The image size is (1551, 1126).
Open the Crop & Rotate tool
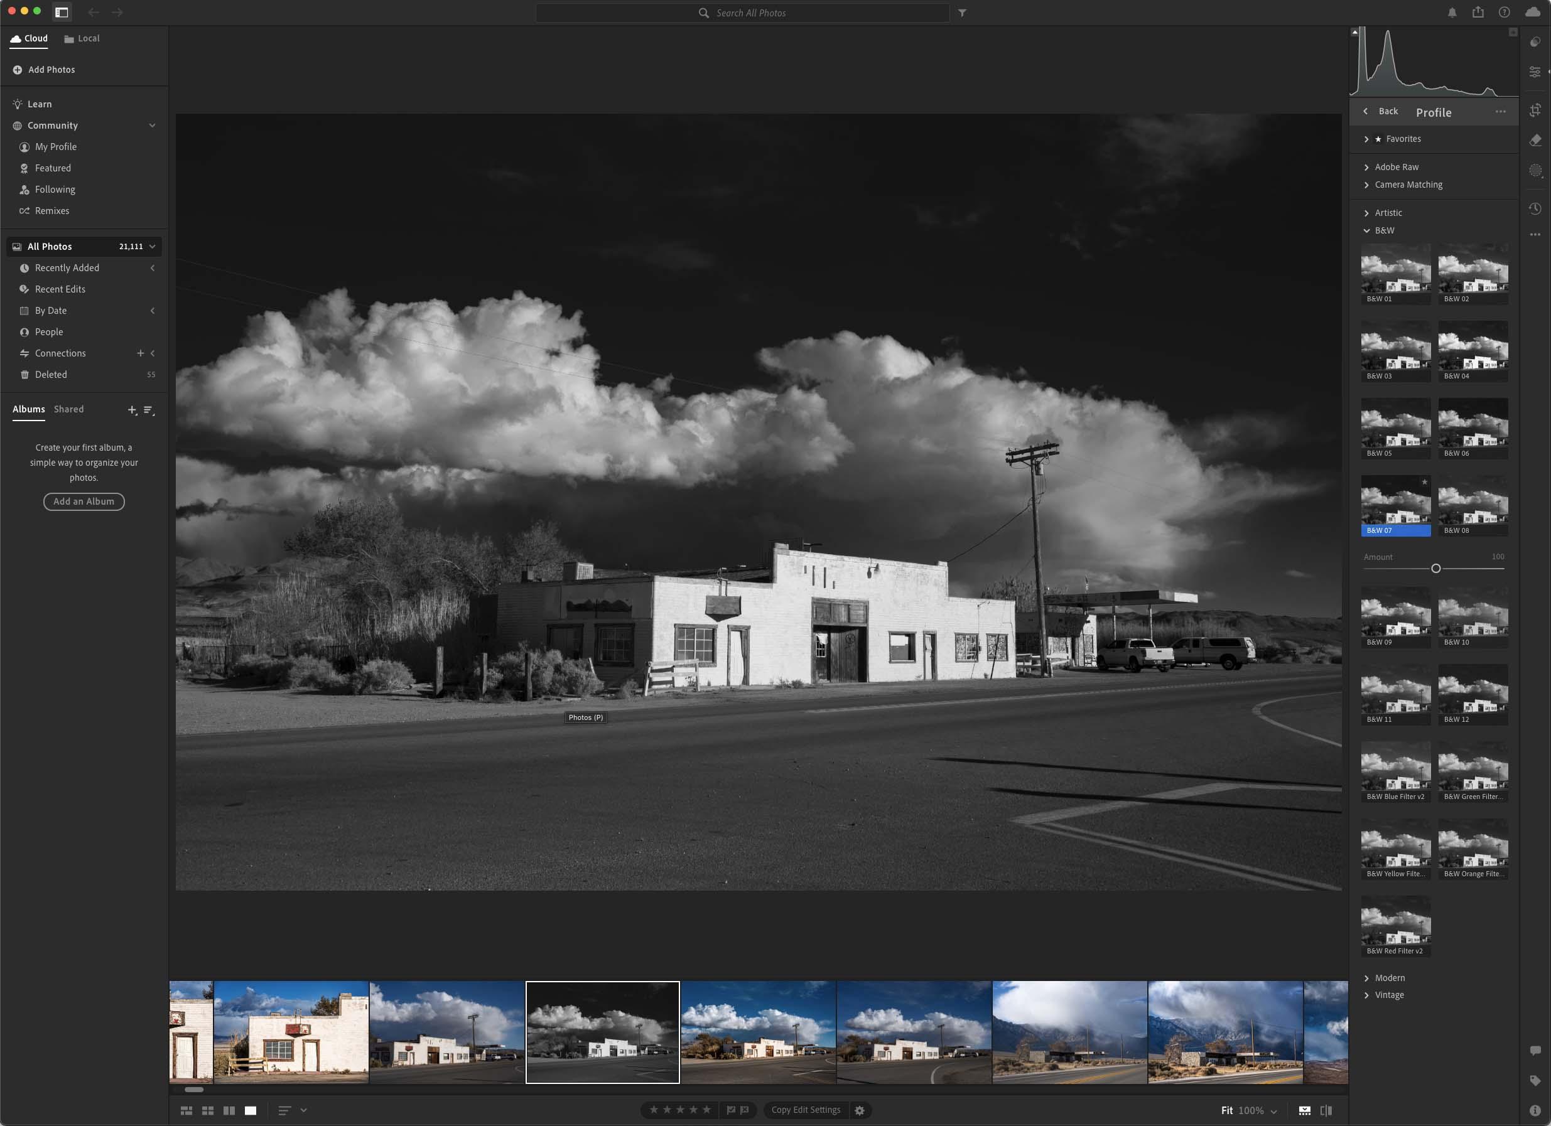click(1535, 110)
